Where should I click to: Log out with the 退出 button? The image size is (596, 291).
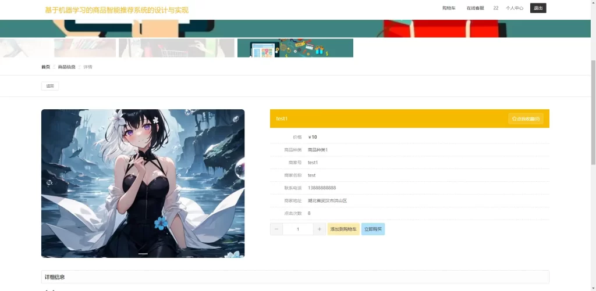point(538,8)
